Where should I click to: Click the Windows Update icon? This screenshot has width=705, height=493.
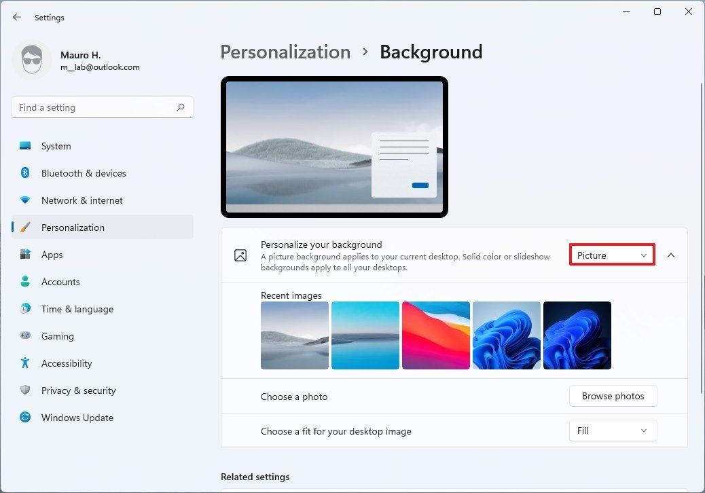[x=25, y=418]
